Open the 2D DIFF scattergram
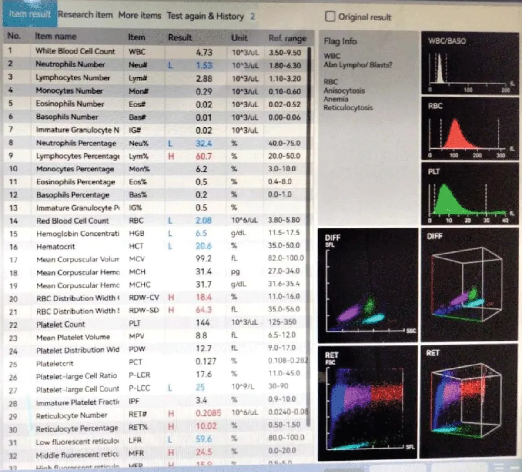 [x=368, y=285]
